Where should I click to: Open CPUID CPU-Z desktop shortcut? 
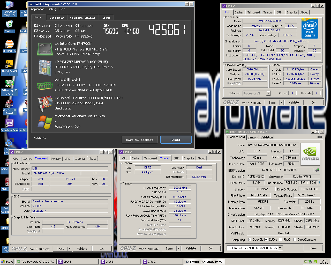click(10, 125)
